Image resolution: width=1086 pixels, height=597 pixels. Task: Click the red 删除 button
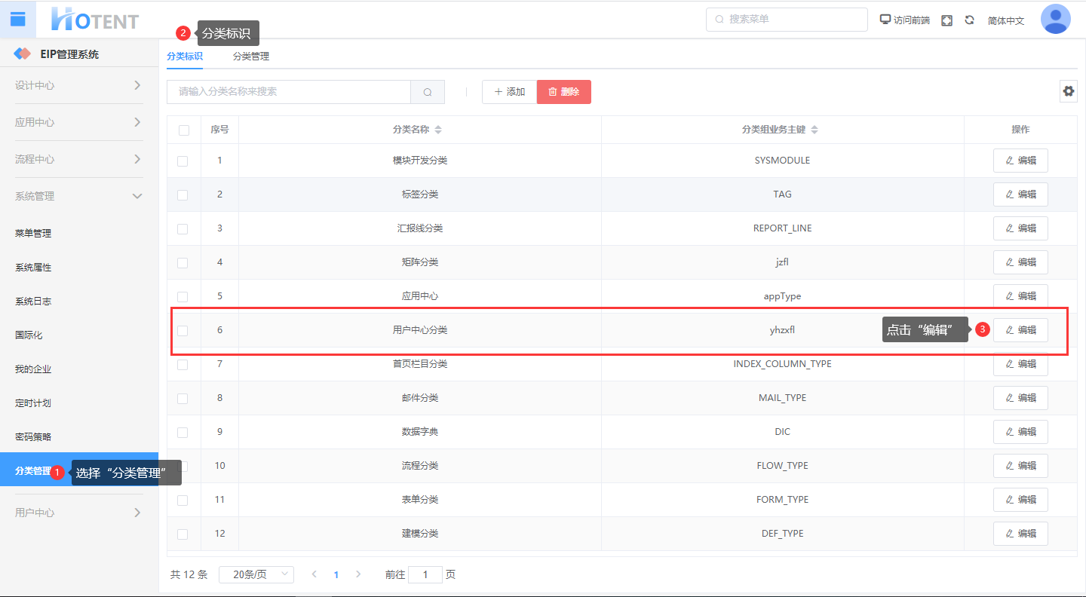click(563, 92)
